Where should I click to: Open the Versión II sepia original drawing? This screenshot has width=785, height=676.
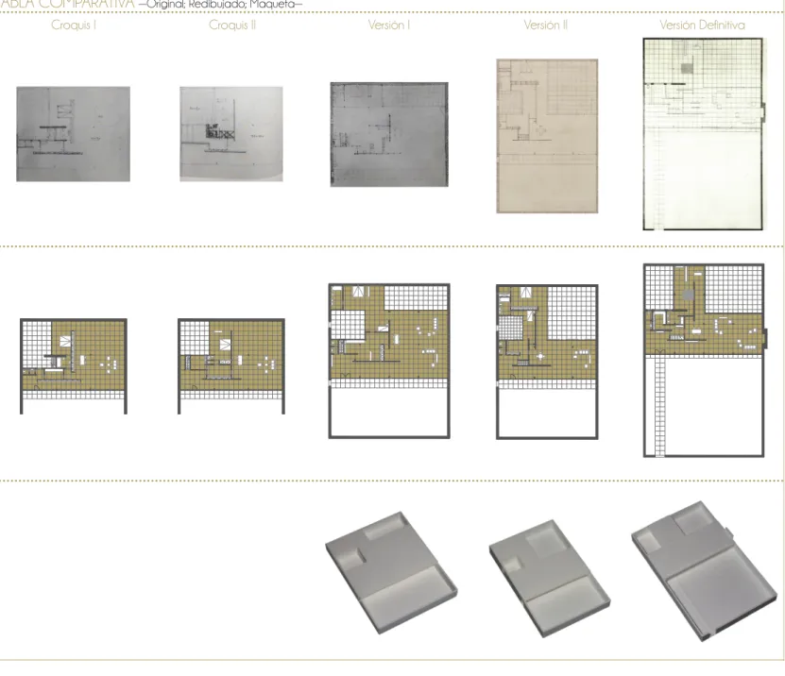(x=547, y=136)
